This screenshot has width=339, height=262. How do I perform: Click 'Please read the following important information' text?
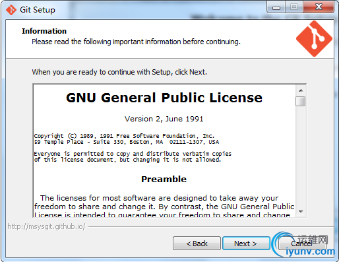coord(136,42)
